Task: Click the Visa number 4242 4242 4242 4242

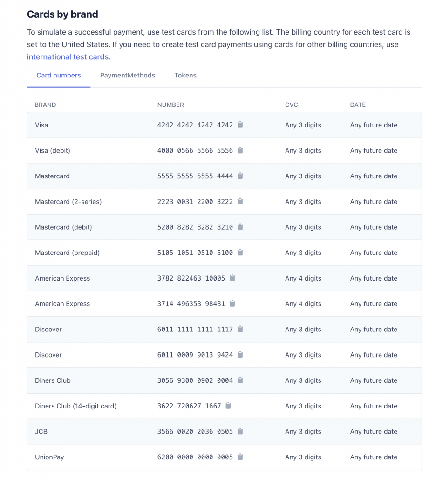Action: (195, 125)
